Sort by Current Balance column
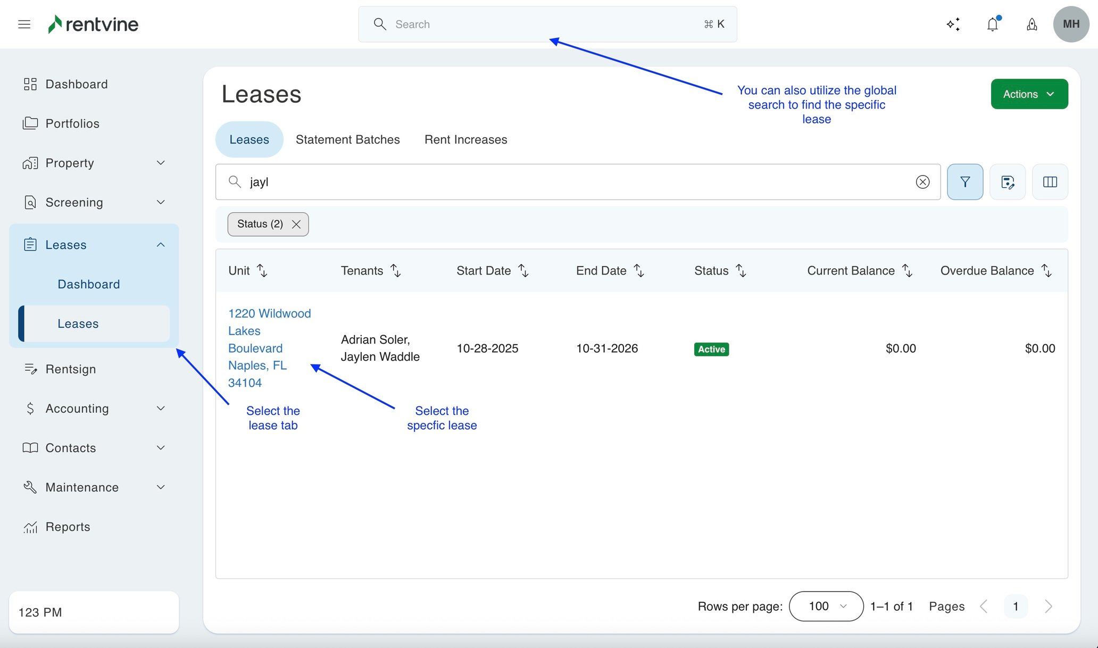The image size is (1098, 648). (x=908, y=270)
